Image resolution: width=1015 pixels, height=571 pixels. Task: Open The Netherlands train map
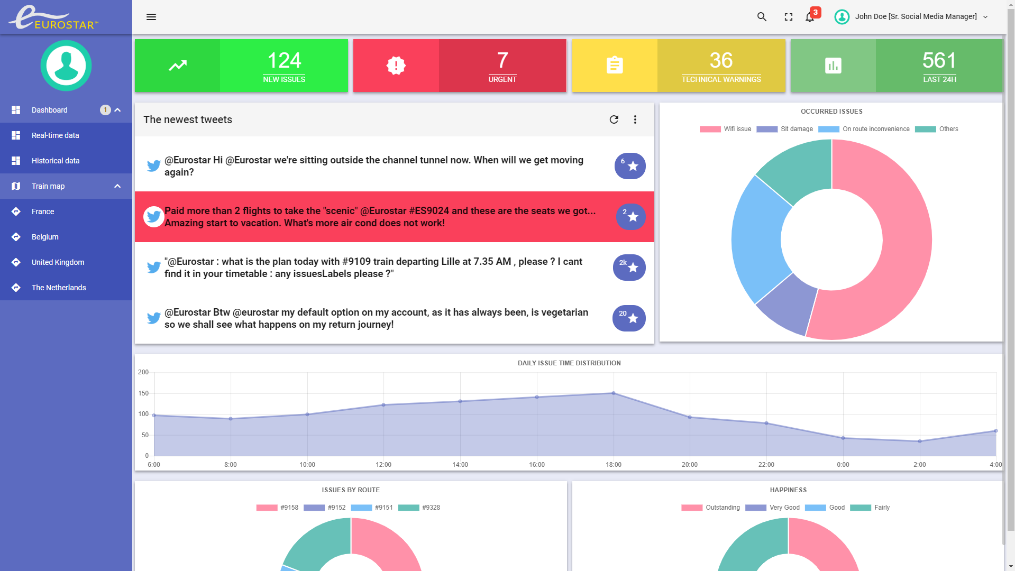coord(66,288)
